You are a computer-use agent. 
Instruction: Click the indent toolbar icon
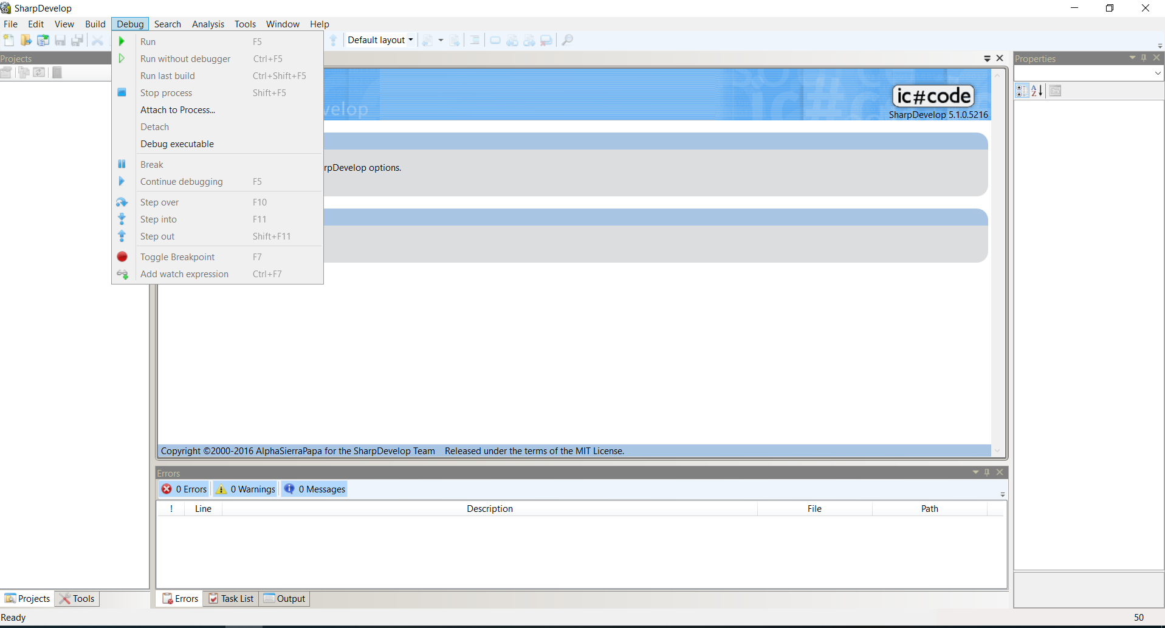tap(475, 40)
